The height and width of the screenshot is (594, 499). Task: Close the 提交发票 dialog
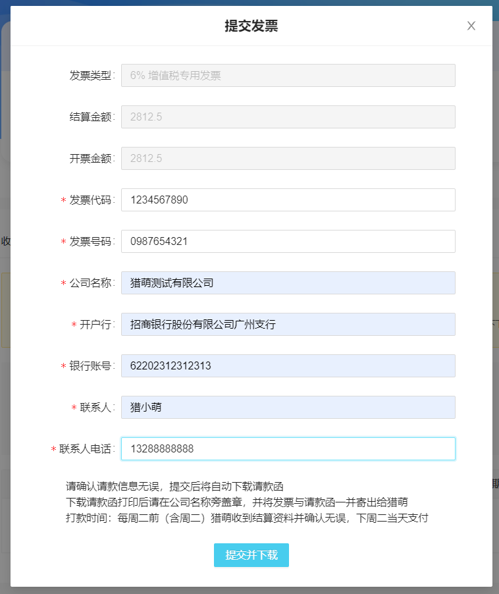coord(471,26)
